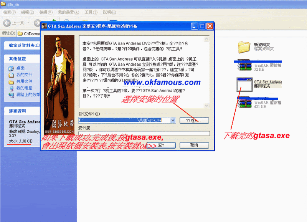Expand the destination folder dropdown arrow
The height and width of the screenshot is (222, 307).
tap(173, 120)
